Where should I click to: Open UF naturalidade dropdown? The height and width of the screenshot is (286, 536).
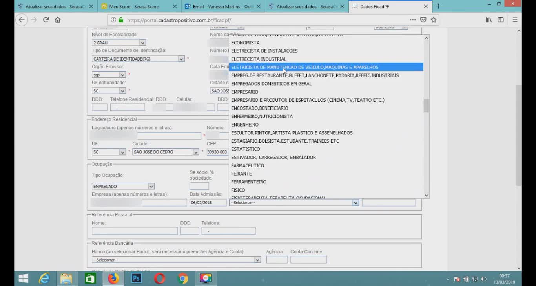109,91
